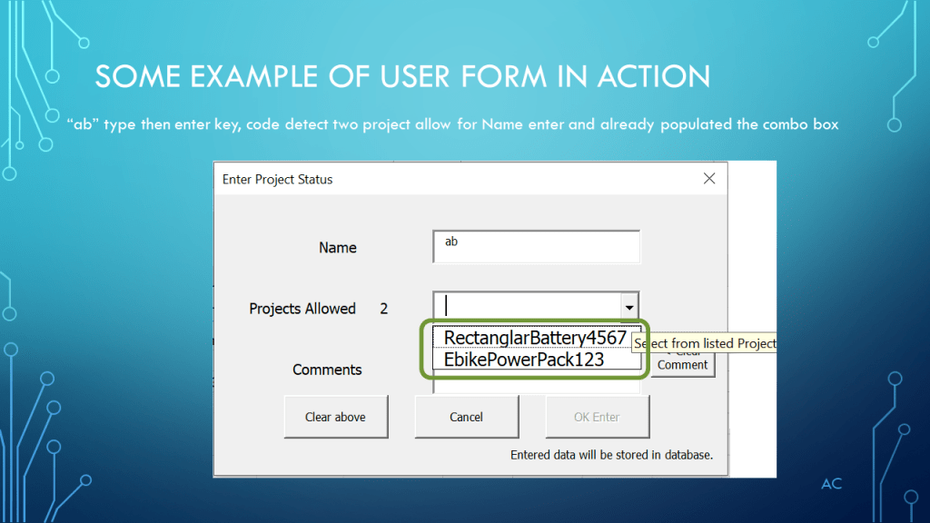Click the Cancel button
The image size is (930, 523).
tap(466, 417)
